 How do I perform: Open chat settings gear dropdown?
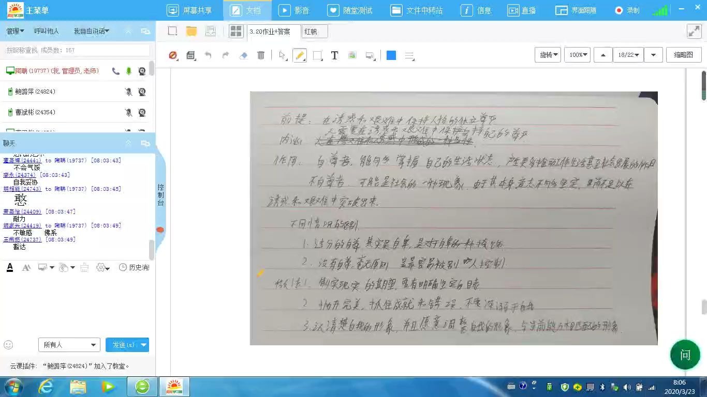103,267
